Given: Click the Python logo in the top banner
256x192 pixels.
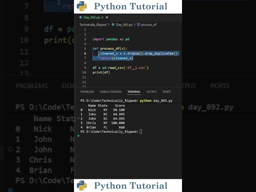Looking at the screenshot, I should (x=82, y=6).
